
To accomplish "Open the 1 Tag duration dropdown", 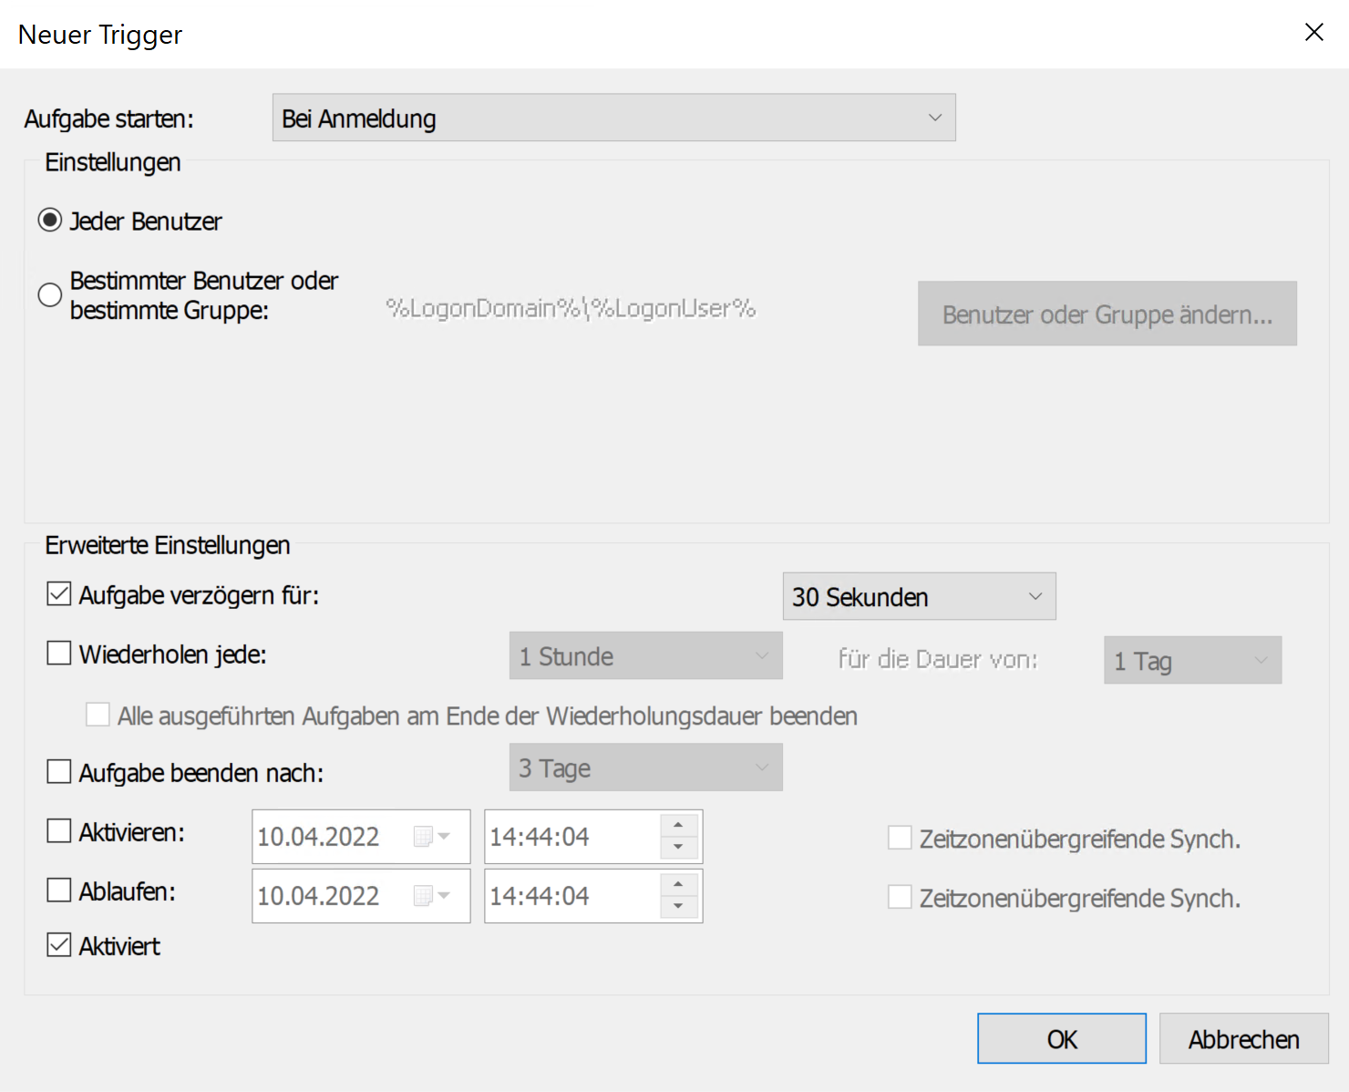I will [1192, 660].
